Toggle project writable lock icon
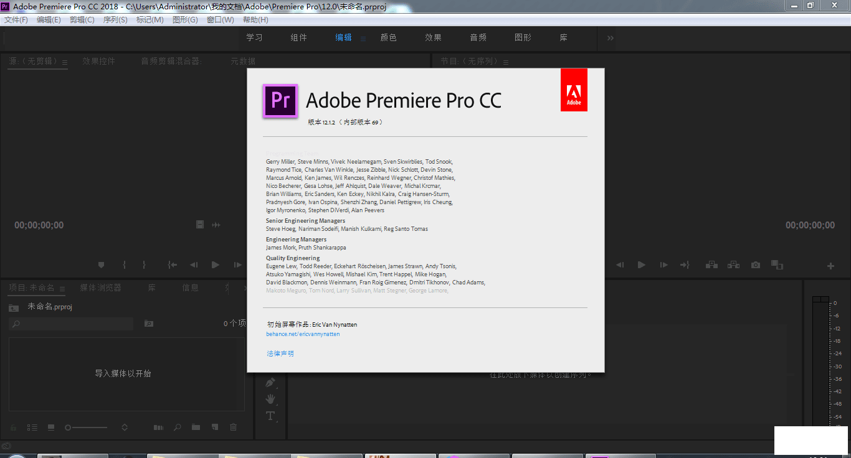 tap(13, 428)
